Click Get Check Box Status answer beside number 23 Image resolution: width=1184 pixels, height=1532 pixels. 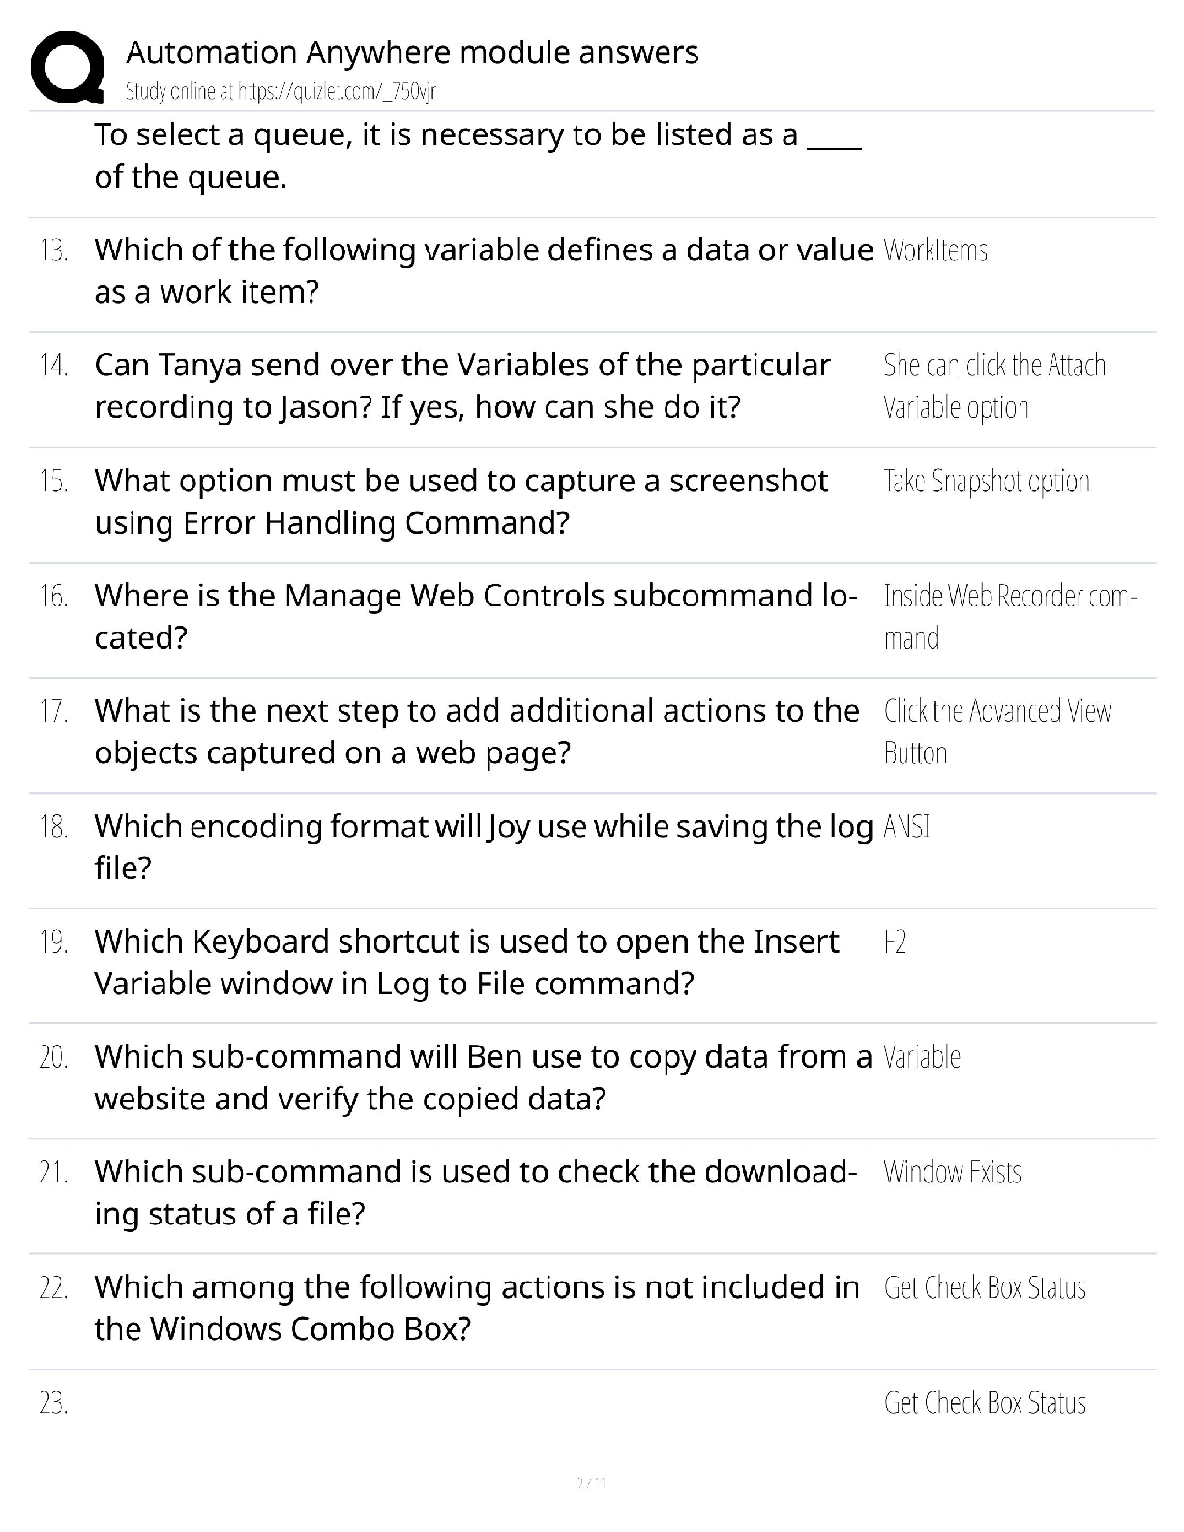coord(985,1403)
